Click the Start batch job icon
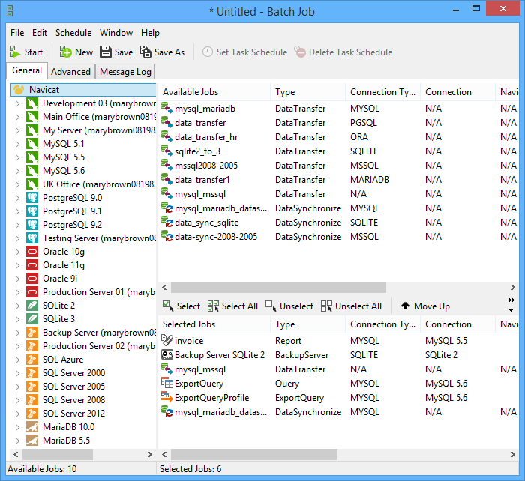The height and width of the screenshot is (481, 525). coord(15,52)
